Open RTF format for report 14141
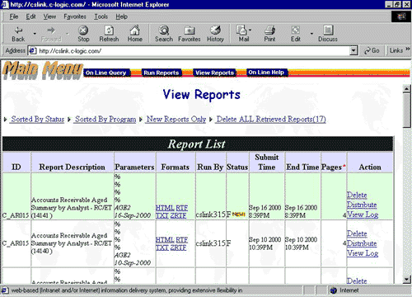 click(x=181, y=208)
